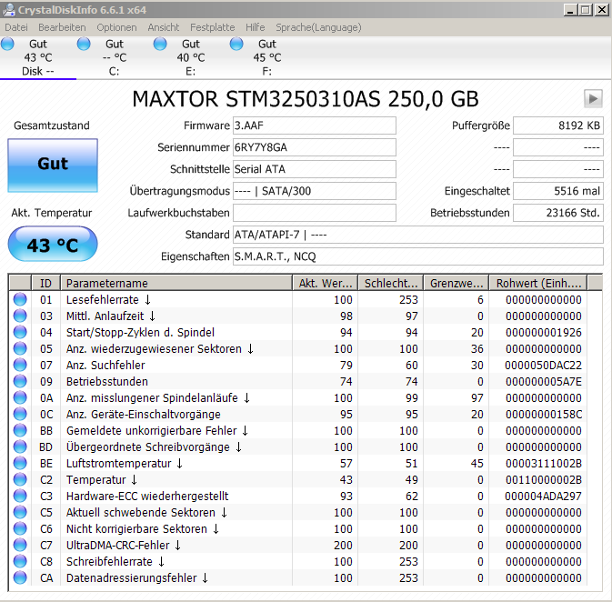Click status icon of Geräte-Einschaltvorgänge row
612x602 pixels.
[x=20, y=415]
